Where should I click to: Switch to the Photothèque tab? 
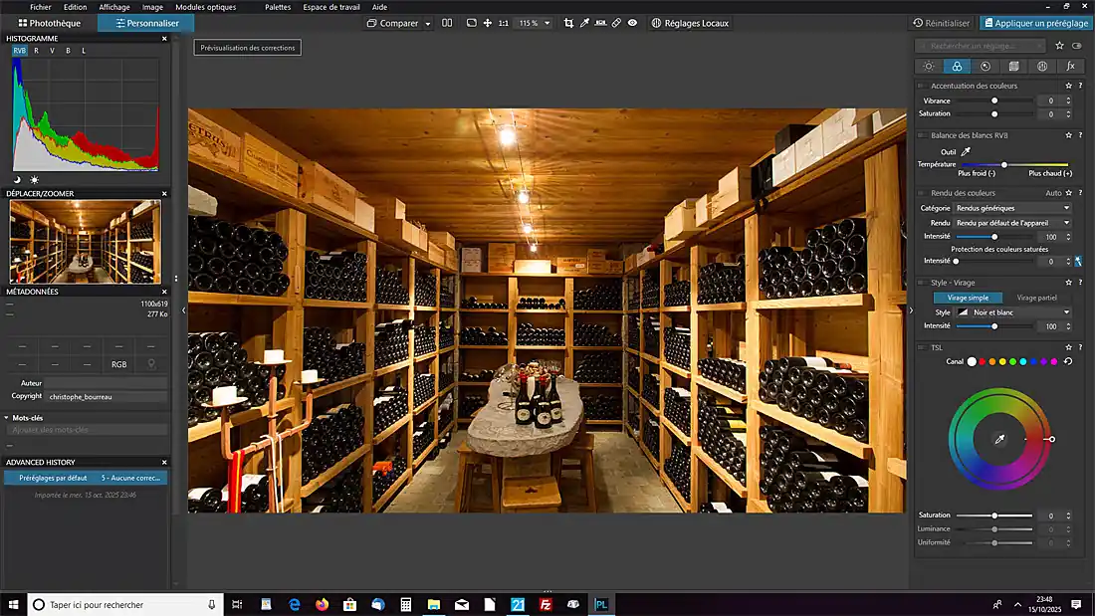coord(49,23)
